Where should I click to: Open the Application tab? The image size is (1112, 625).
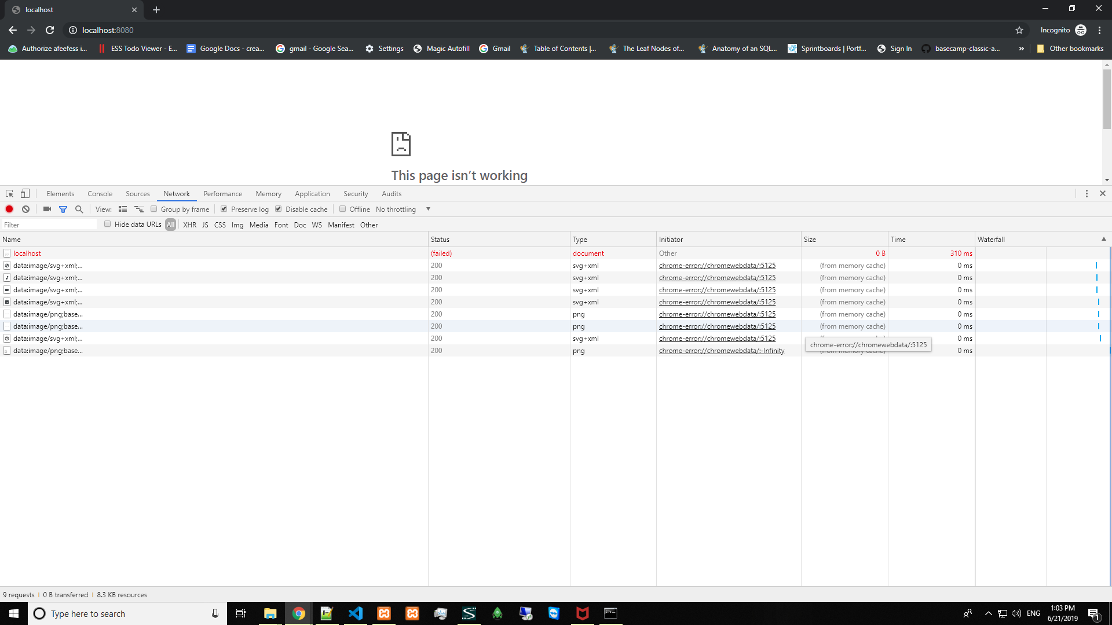pyautogui.click(x=312, y=194)
